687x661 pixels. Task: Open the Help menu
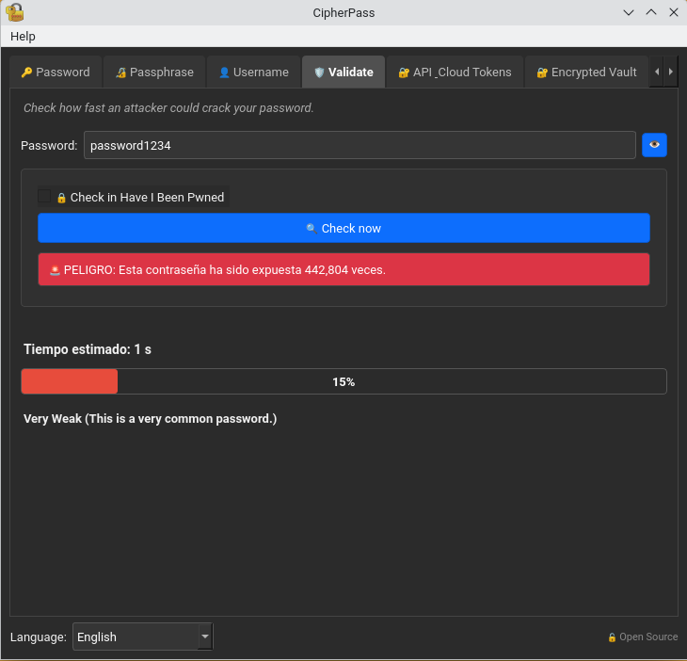click(x=23, y=37)
